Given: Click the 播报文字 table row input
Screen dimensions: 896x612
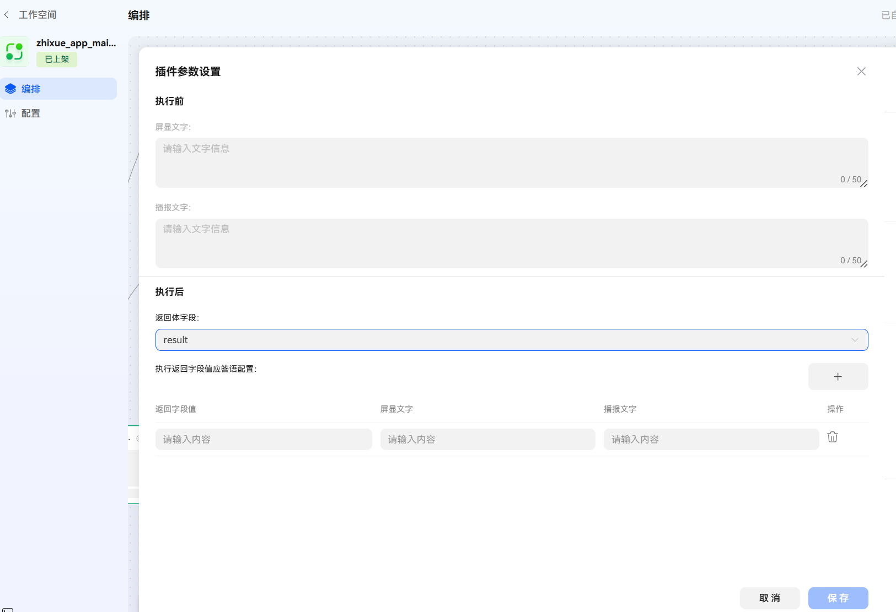Looking at the screenshot, I should coord(711,440).
